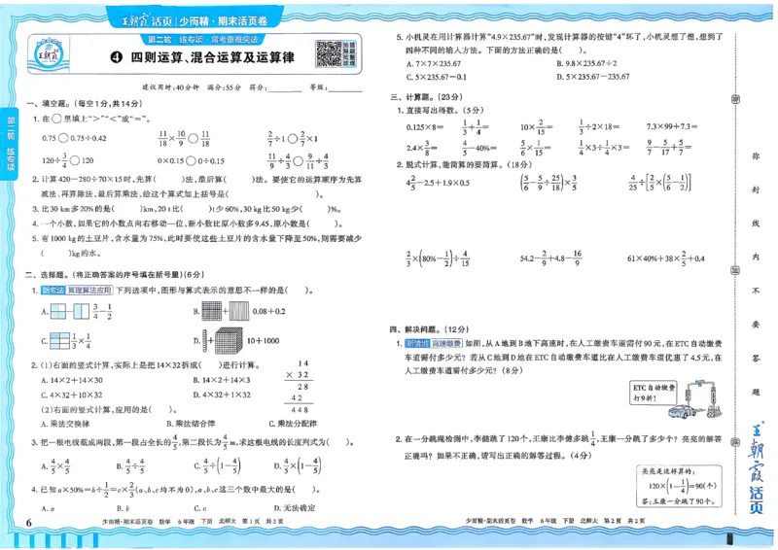Screen dimensions: 778x550
Task: Click the problem '61×40%+38×2/5+0.4'
Action: [x=666, y=258]
